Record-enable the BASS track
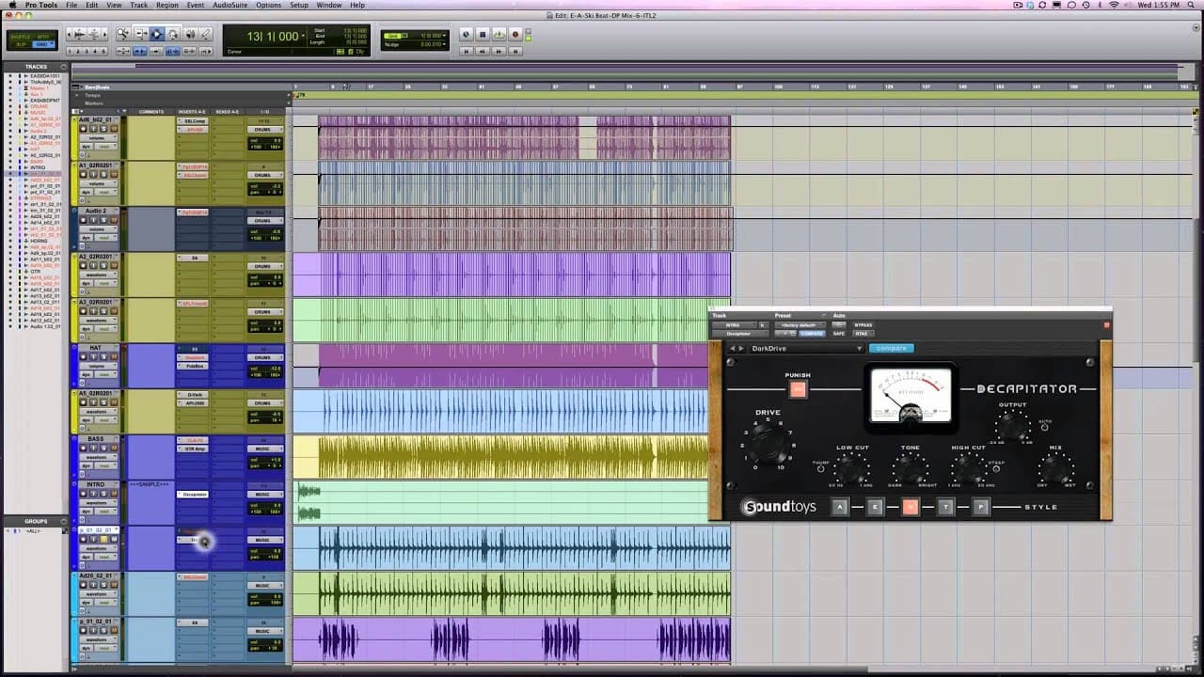1204x677 pixels. tap(83, 448)
